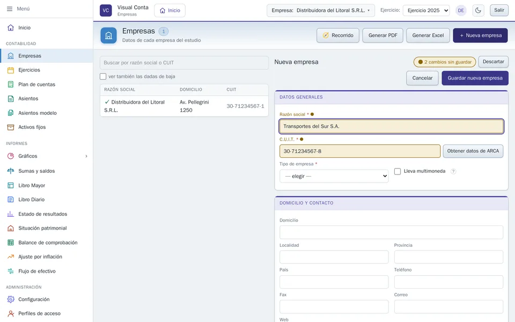Open Libro Diario from sidebar
The width and height of the screenshot is (515, 322).
(x=47, y=200)
